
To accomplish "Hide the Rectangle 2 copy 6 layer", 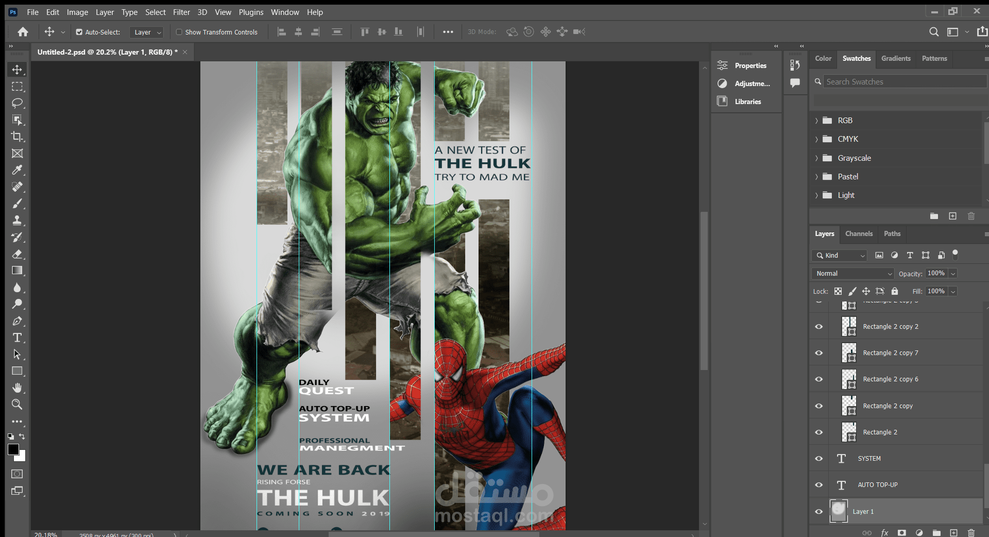I will pos(819,379).
